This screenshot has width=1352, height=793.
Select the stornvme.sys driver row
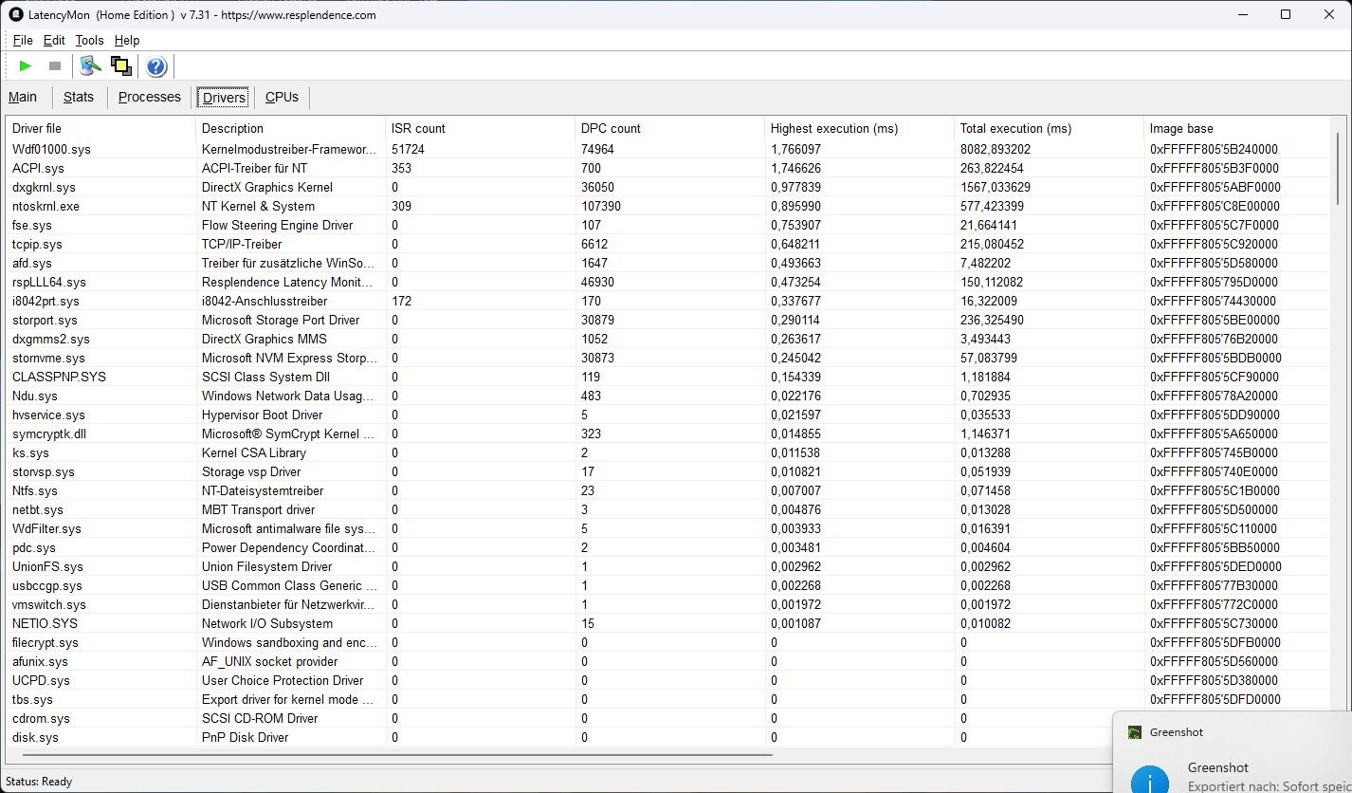pyautogui.click(x=668, y=358)
